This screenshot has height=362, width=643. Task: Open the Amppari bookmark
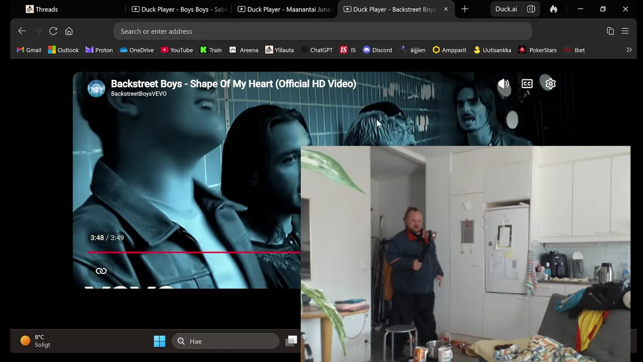(449, 50)
